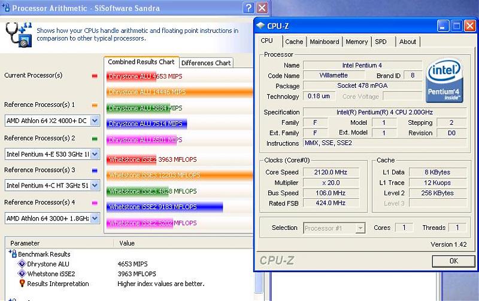479x301 pixels.
Task: Click the Specification field in CPU-Z
Action: (x=385, y=112)
